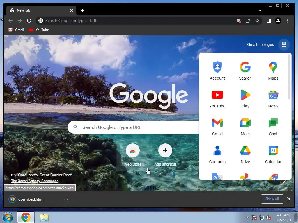This screenshot has height=223, width=298.
Task: Launch Google Maps from apps grid
Action: pos(273,71)
